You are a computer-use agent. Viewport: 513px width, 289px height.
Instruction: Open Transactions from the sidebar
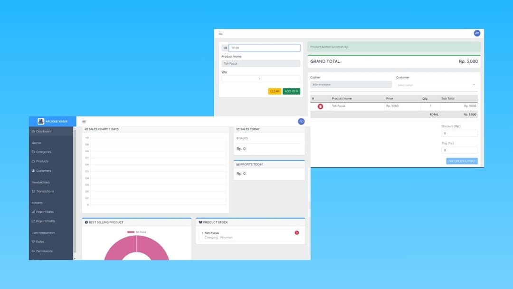pyautogui.click(x=45, y=192)
